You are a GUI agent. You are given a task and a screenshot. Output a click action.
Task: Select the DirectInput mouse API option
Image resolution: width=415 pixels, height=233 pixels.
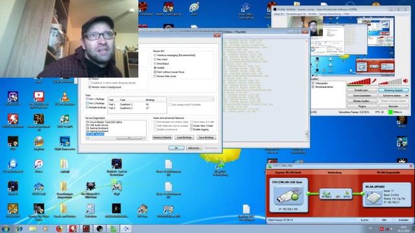click(x=156, y=63)
